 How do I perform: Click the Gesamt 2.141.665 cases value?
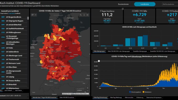pos(139,21)
